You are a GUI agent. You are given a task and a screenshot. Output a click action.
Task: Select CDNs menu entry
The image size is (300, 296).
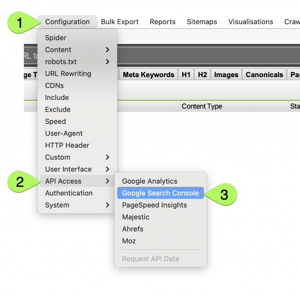[x=77, y=86]
